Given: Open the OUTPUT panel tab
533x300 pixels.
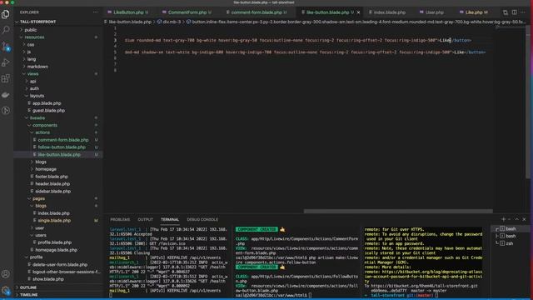Looking at the screenshot, I should [x=145, y=220].
